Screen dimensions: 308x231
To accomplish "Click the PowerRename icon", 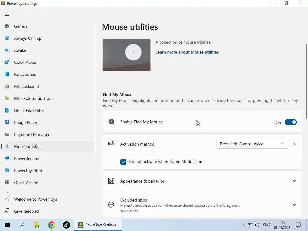I will click(7, 158).
